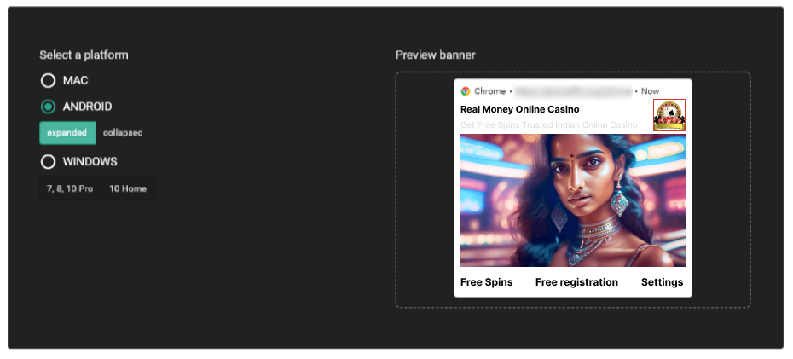Click the Select a platform heading
The height and width of the screenshot is (359, 793).
point(84,55)
